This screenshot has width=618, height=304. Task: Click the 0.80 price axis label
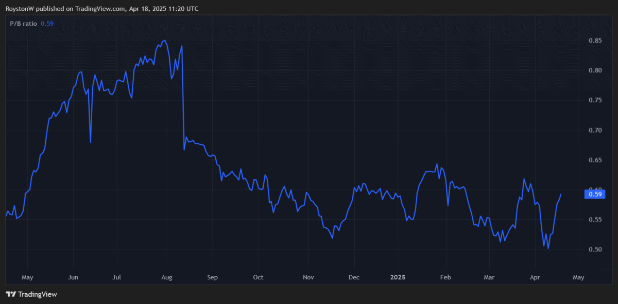click(595, 70)
